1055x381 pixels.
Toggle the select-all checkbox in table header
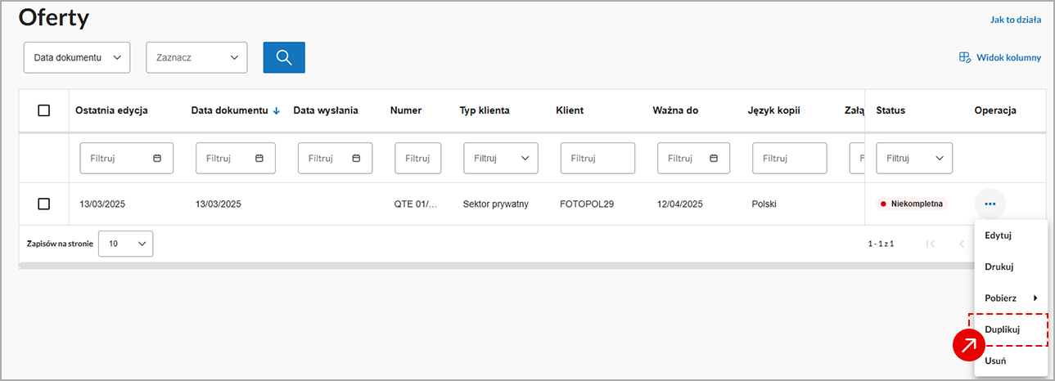pyautogui.click(x=44, y=110)
